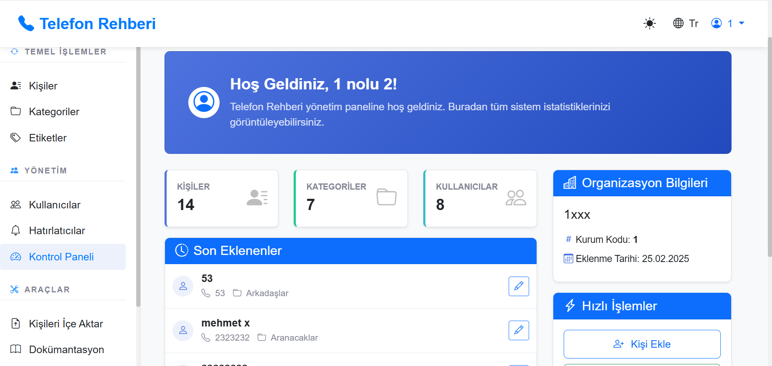The height and width of the screenshot is (366, 772).
Task: Click the Eklenme Tarihi 25.02.2025 text
Action: pyautogui.click(x=632, y=259)
